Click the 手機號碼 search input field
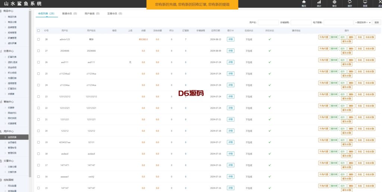 click(x=301, y=22)
